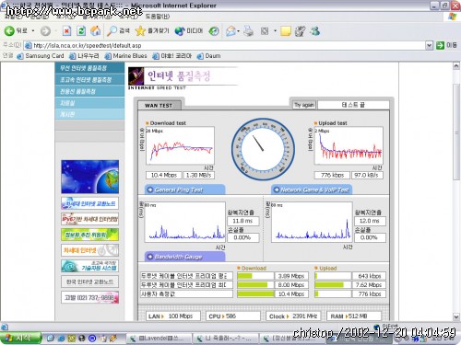
Task: Open the Samsung Card favorite link
Action: click(x=41, y=56)
